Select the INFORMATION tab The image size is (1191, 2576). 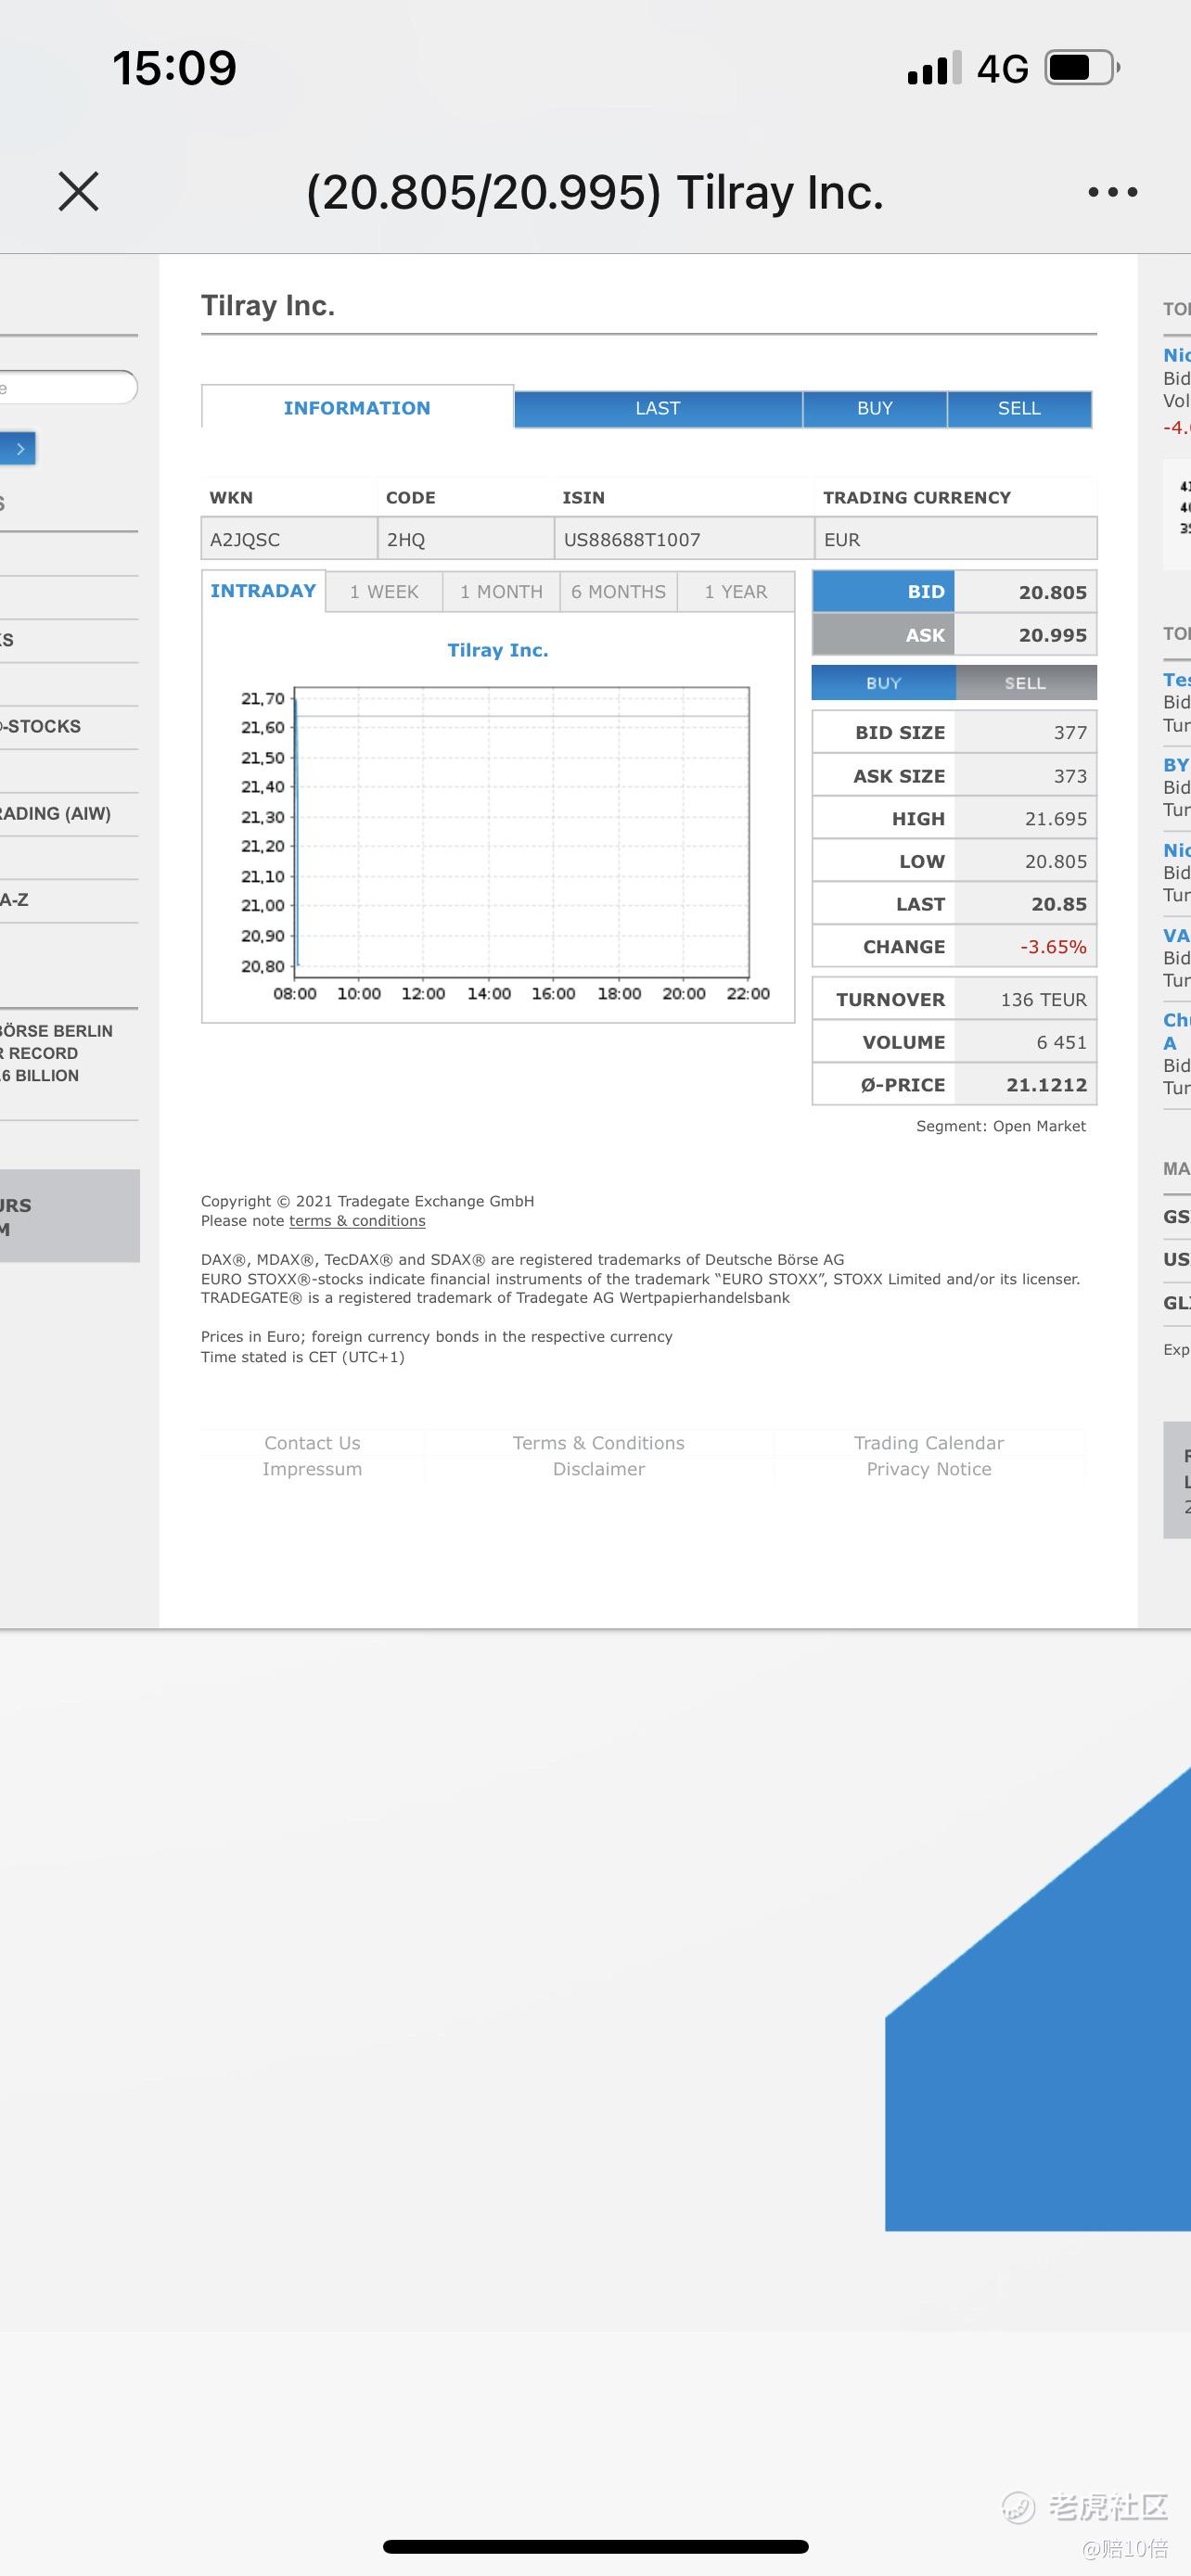[x=357, y=407]
